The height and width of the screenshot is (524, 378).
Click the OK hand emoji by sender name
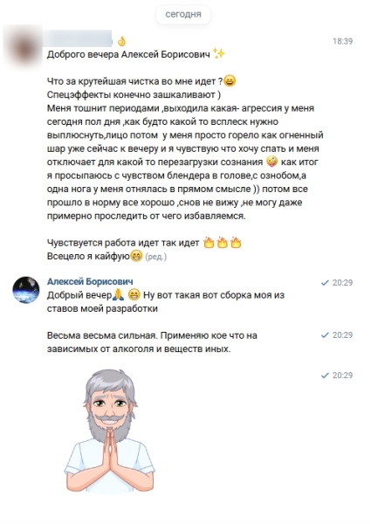pyautogui.click(x=122, y=41)
